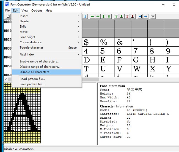Image resolution: width=179 pixels, height=152 pixels.
Task: Expand the Font height submenu
Action: [x=46, y=37]
